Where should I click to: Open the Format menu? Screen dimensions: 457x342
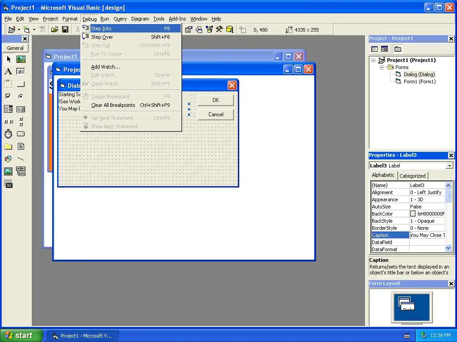(70, 19)
